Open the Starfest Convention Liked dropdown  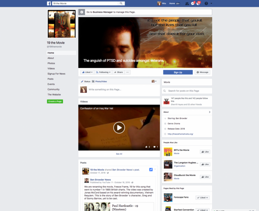[x=202, y=210]
